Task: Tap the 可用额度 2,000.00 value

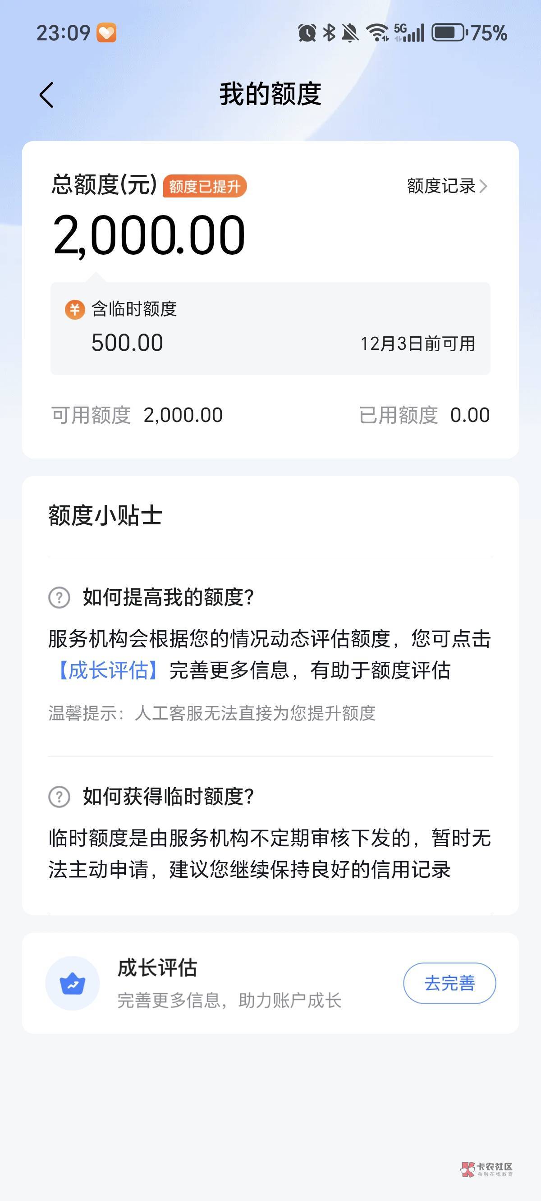Action: pos(183,415)
